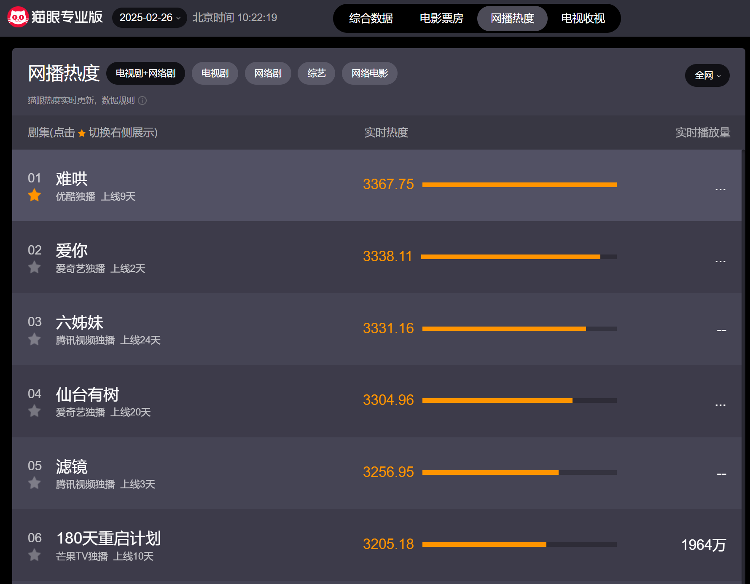The width and height of the screenshot is (750, 584).
Task: Click the heat value 3331.16
Action: tap(388, 328)
